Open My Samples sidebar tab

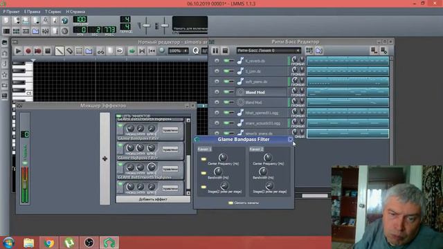[5, 64]
